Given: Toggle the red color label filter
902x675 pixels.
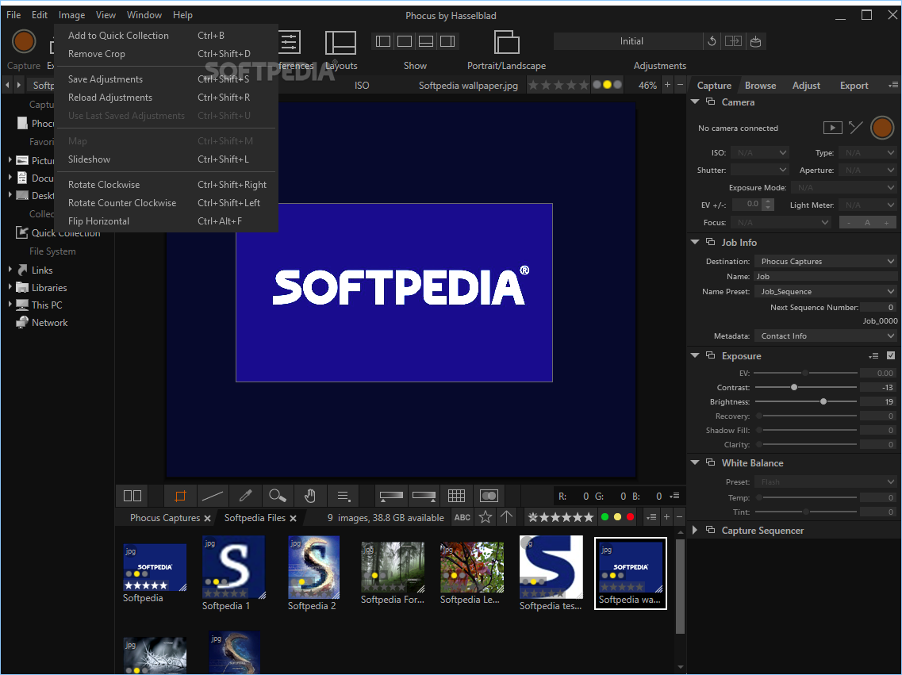Looking at the screenshot, I should tap(630, 517).
